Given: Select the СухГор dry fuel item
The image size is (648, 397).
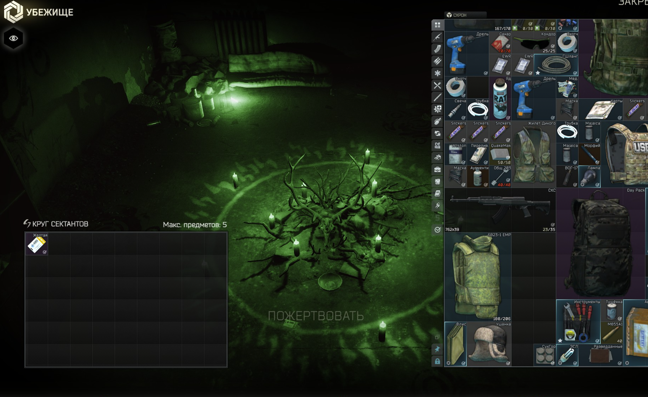Looking at the screenshot, I should pos(545,355).
